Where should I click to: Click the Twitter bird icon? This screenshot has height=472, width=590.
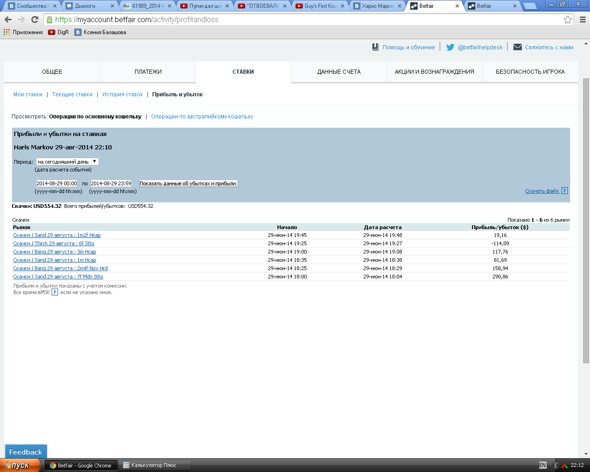click(x=450, y=47)
